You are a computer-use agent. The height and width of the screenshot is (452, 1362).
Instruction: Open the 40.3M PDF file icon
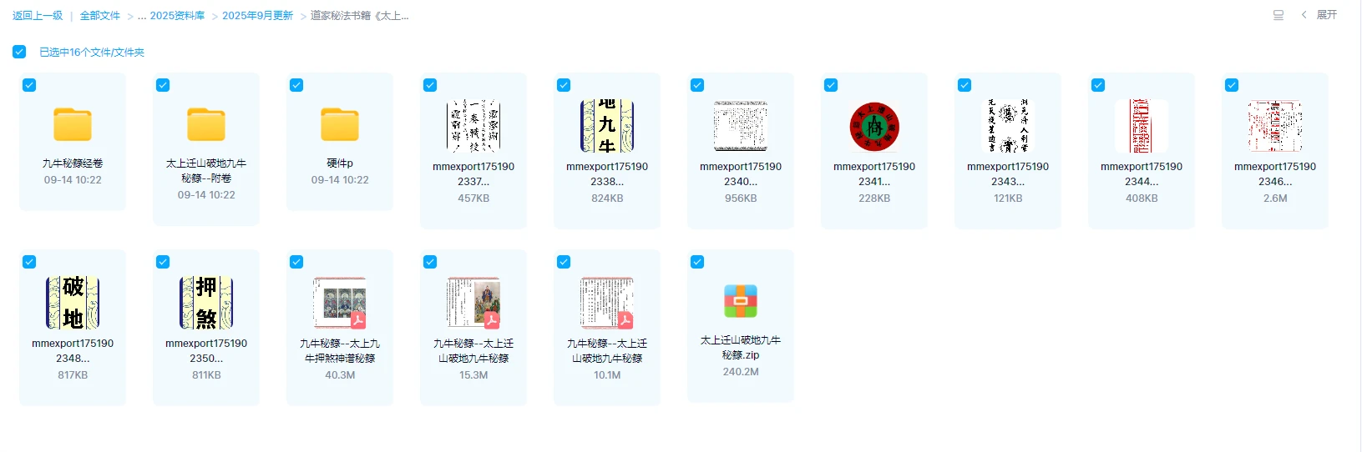point(340,303)
